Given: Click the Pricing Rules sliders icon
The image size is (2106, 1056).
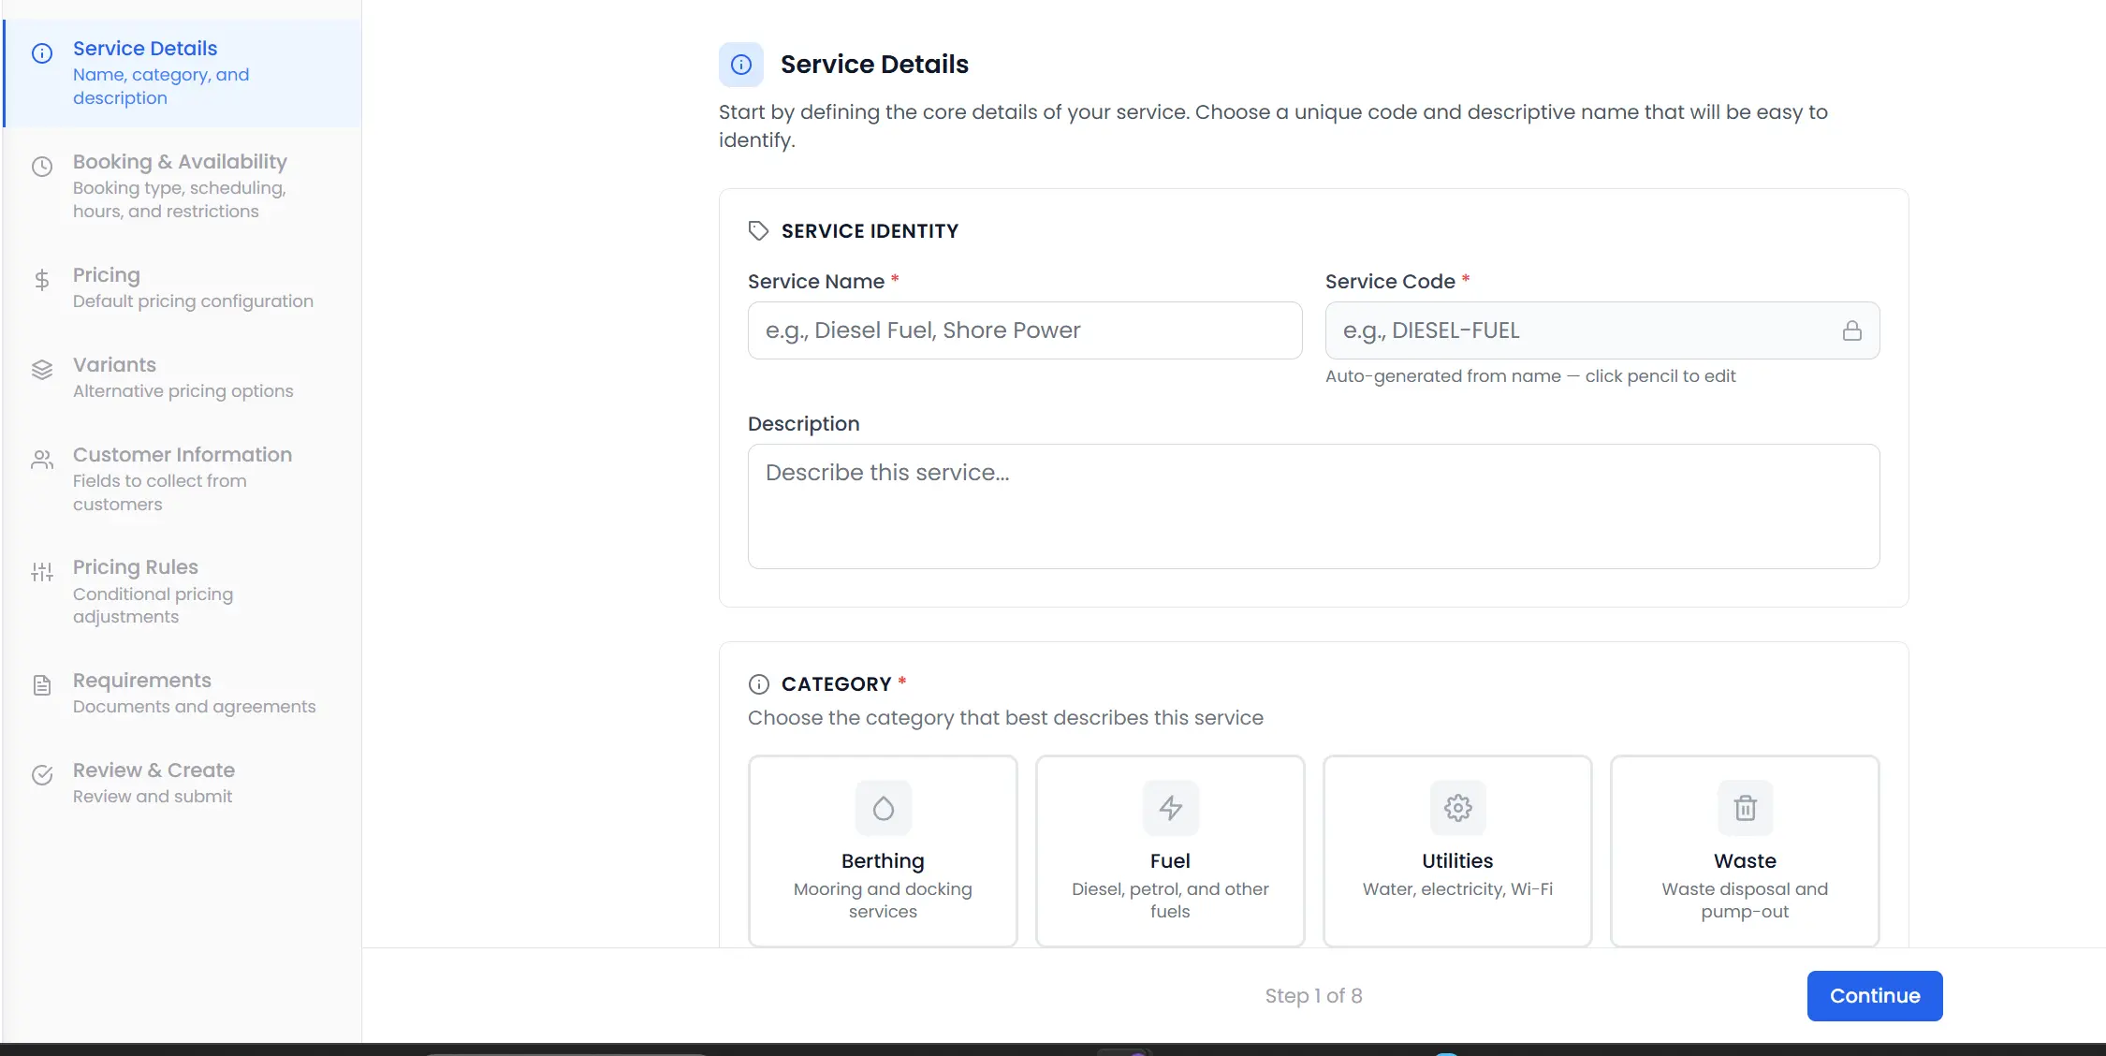Looking at the screenshot, I should [42, 571].
